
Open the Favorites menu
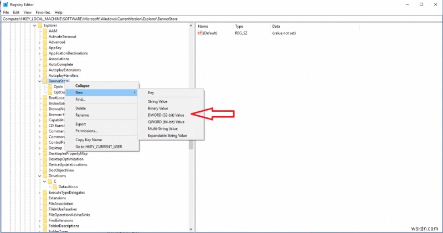[43, 12]
